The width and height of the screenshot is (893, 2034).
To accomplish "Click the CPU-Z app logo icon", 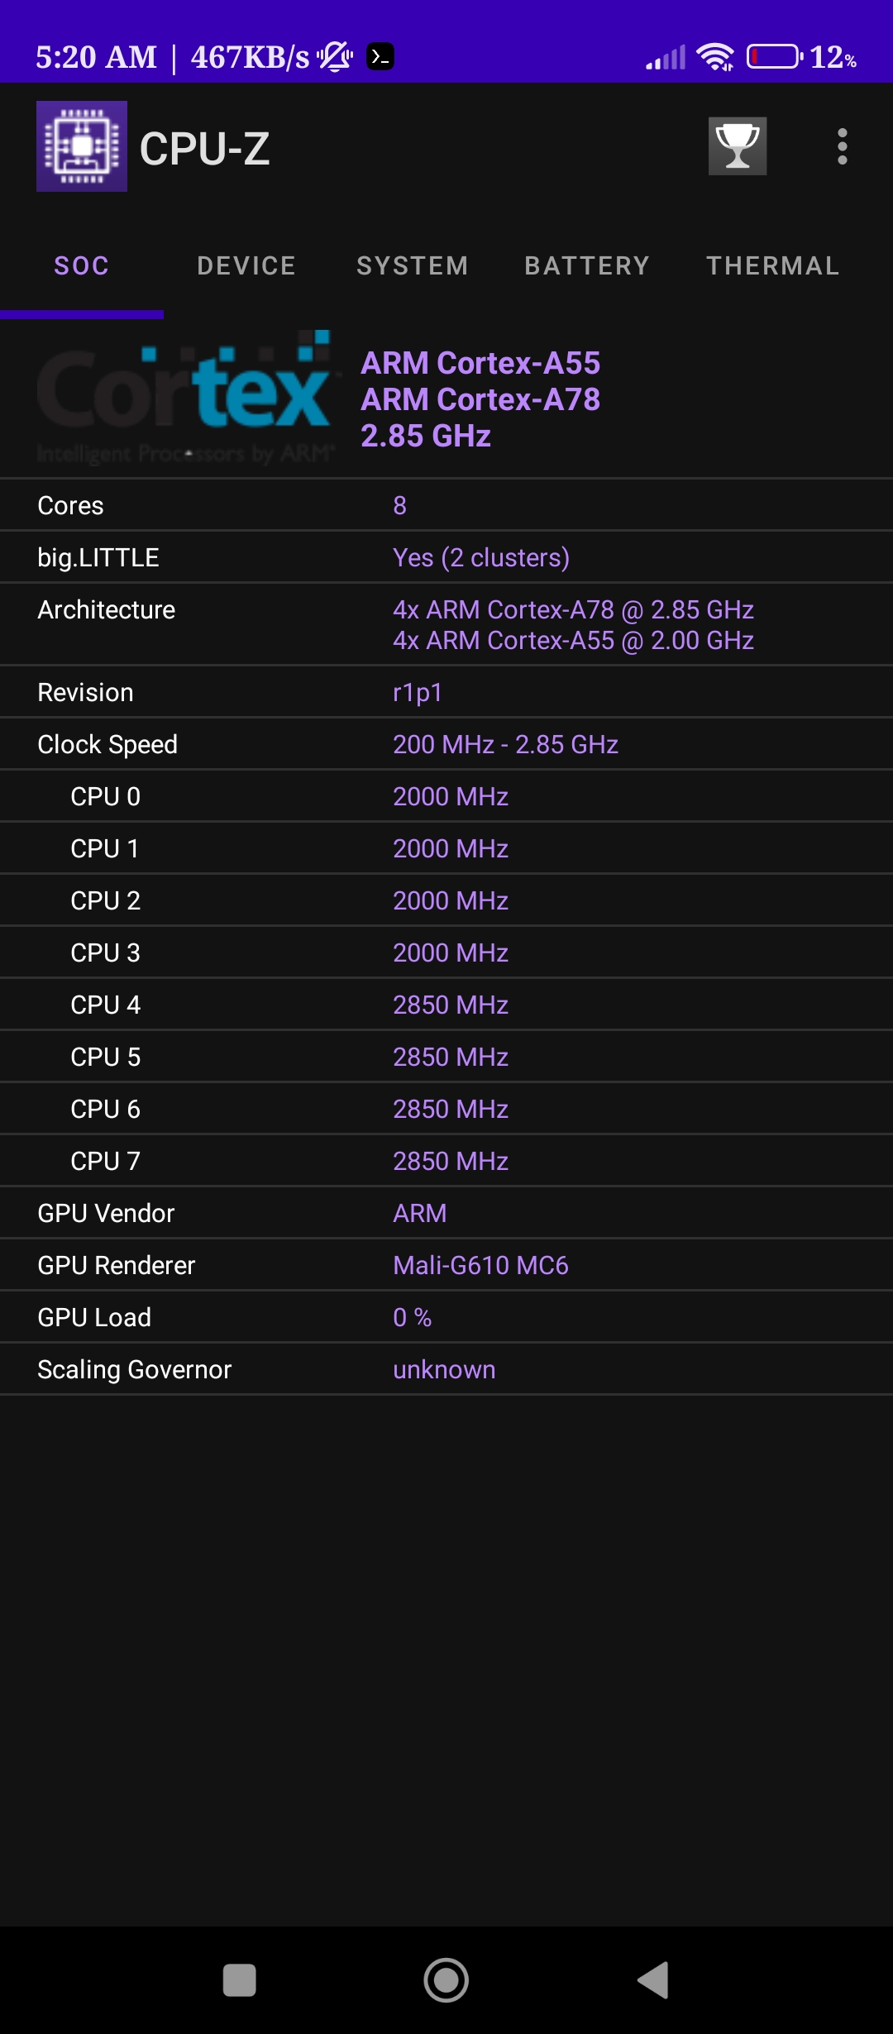I will point(82,145).
